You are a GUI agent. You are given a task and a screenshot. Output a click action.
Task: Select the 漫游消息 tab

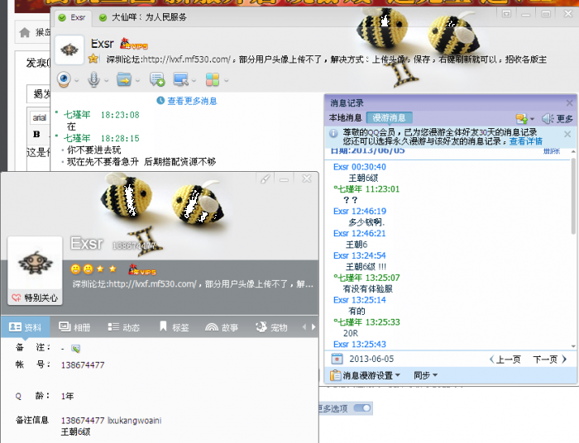point(390,118)
